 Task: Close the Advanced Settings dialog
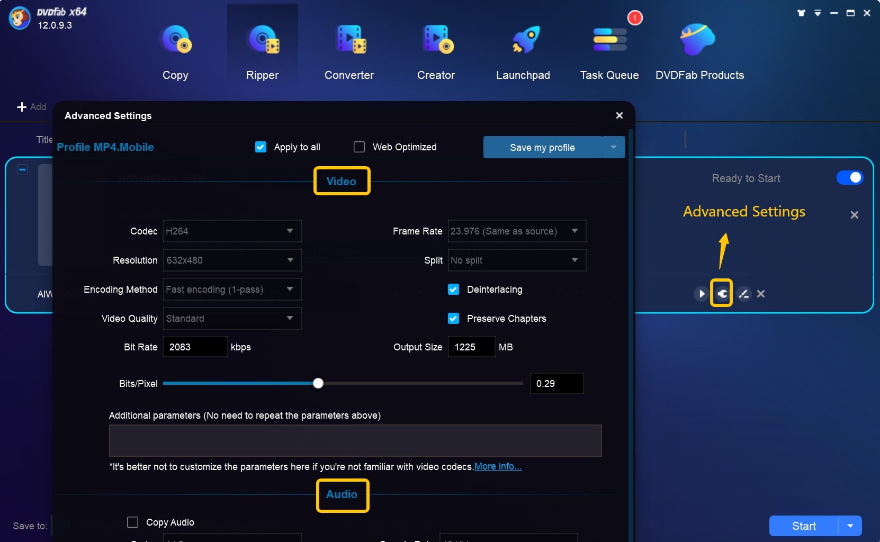(x=619, y=115)
